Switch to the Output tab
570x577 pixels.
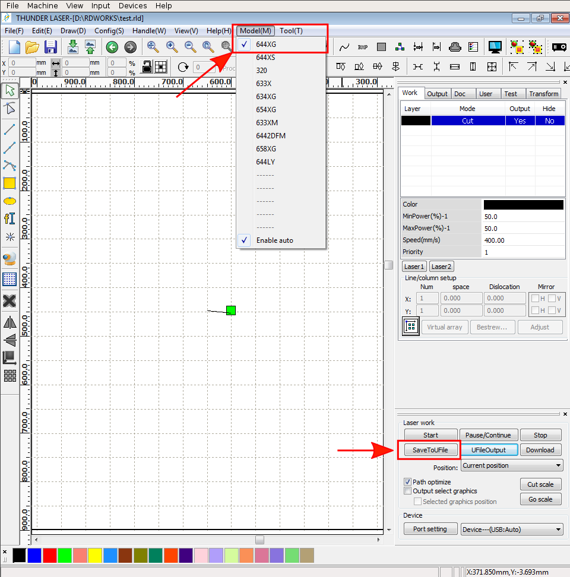pyautogui.click(x=437, y=94)
